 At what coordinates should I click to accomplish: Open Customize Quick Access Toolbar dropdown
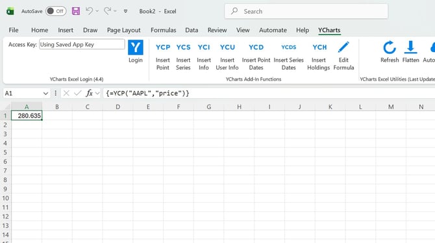pos(126,12)
